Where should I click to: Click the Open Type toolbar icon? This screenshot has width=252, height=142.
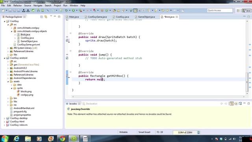(114, 11)
